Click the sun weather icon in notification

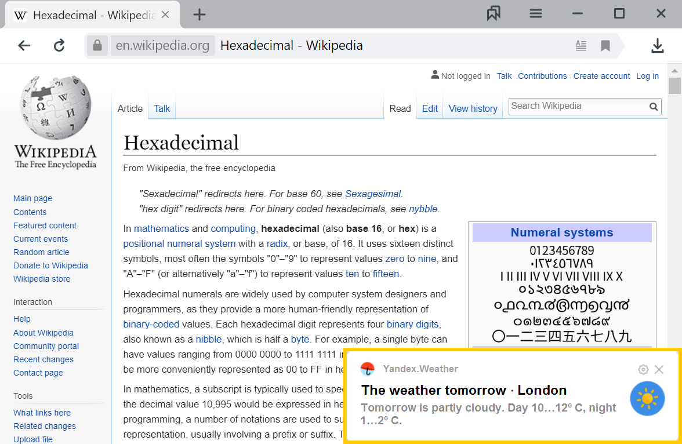[647, 399]
